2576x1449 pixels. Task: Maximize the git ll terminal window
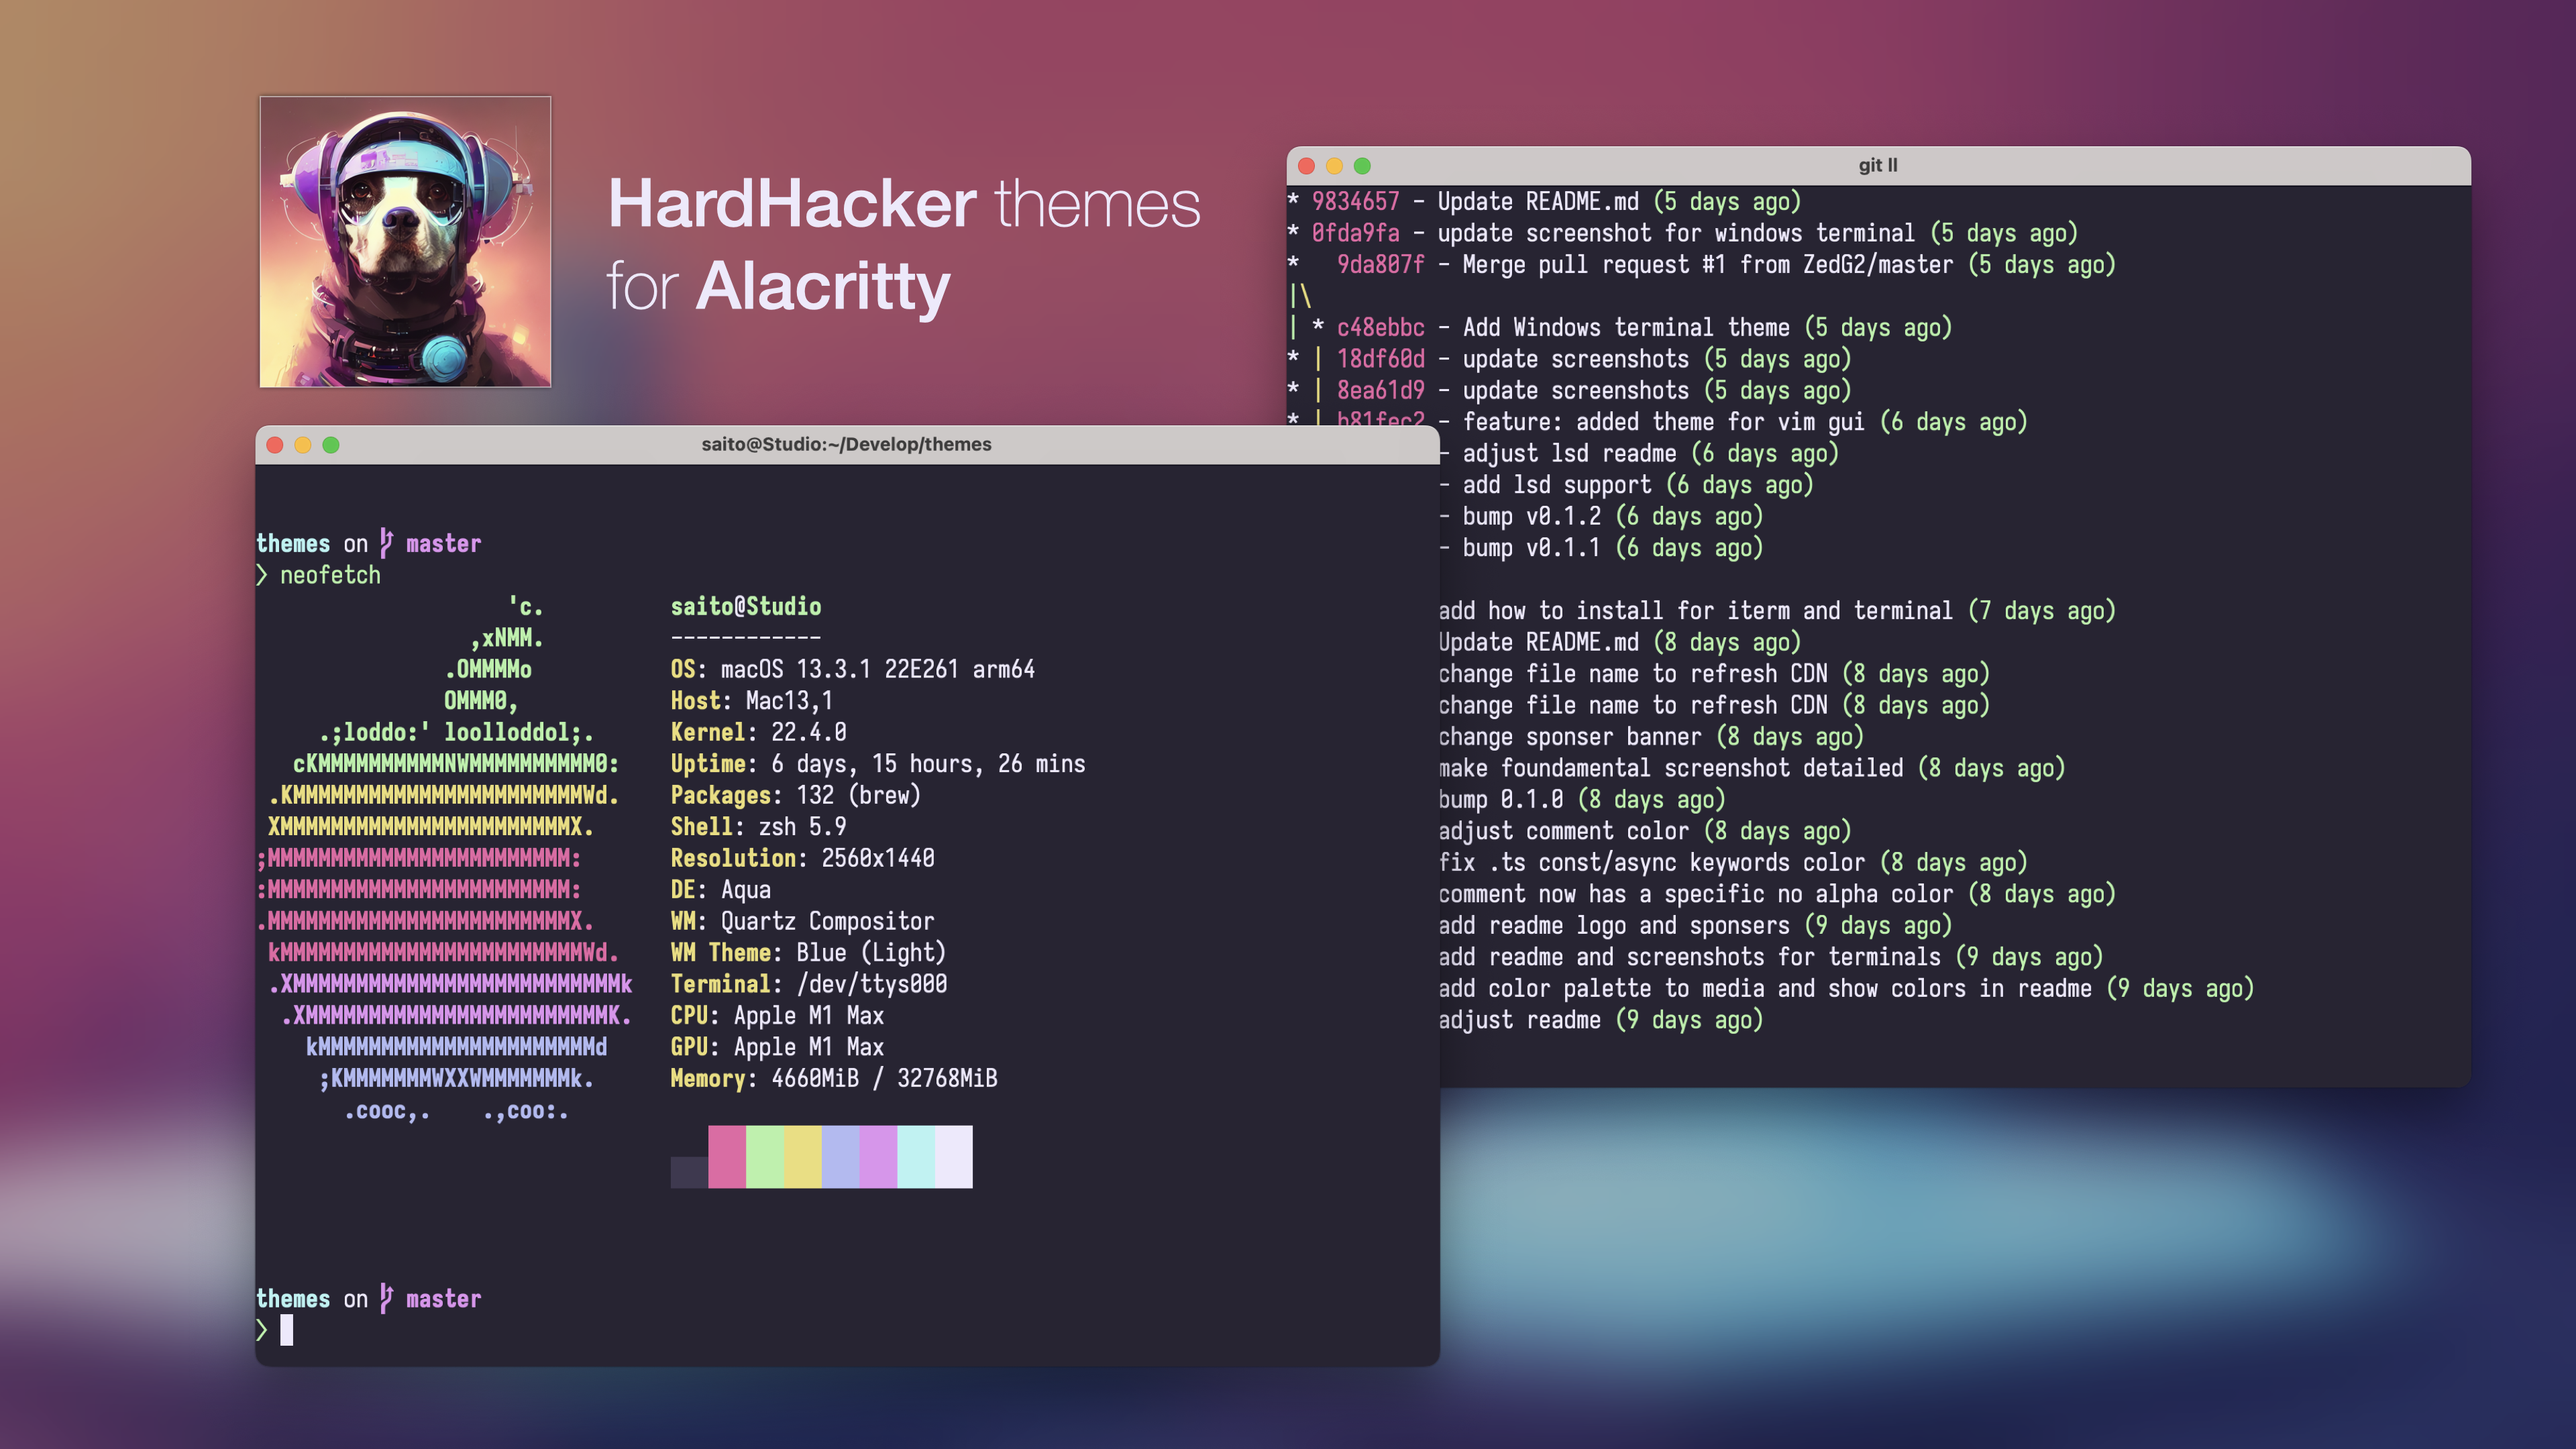click(1362, 166)
